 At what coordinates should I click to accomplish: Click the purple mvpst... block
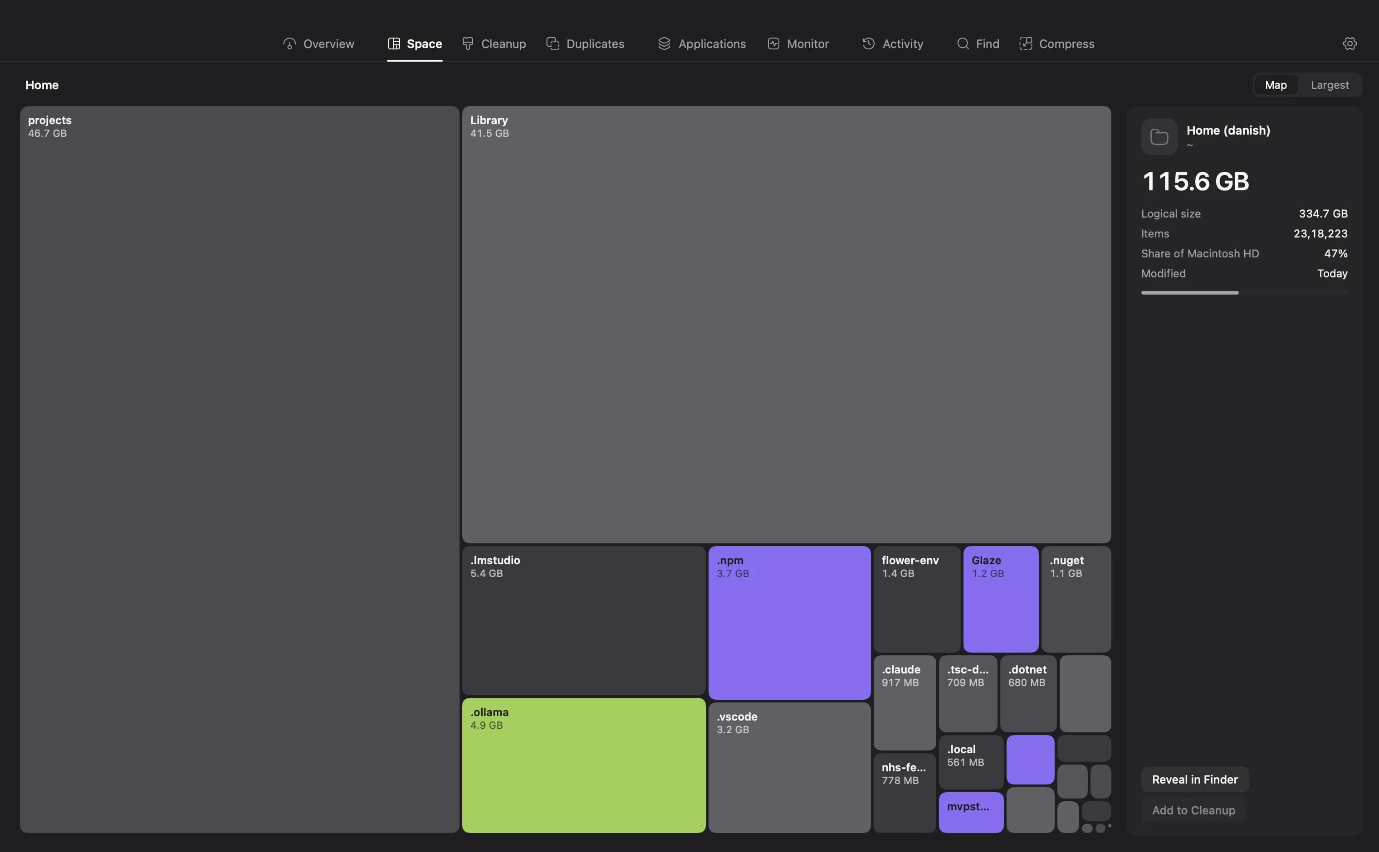[971, 812]
